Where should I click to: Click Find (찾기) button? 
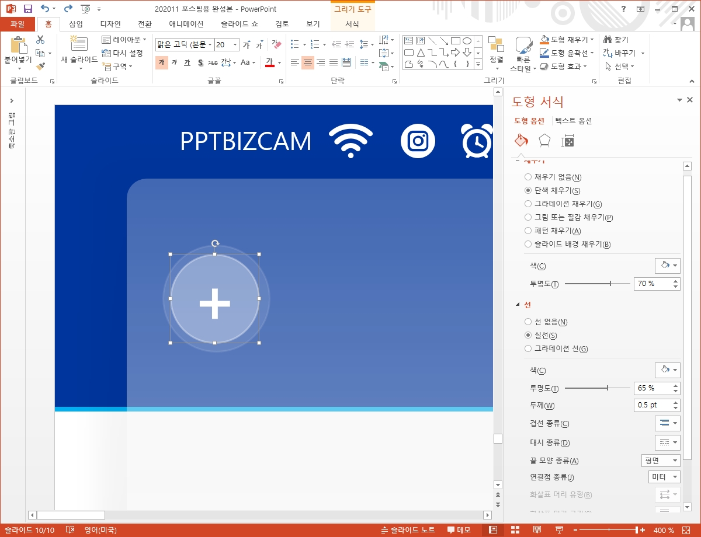pyautogui.click(x=616, y=40)
